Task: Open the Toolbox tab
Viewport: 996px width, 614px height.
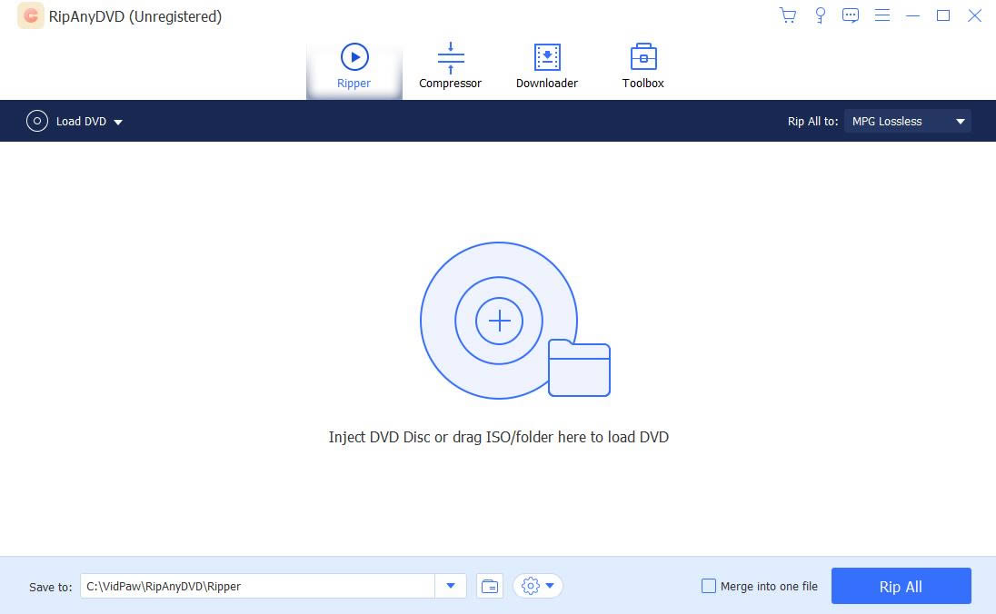Action: [642, 66]
